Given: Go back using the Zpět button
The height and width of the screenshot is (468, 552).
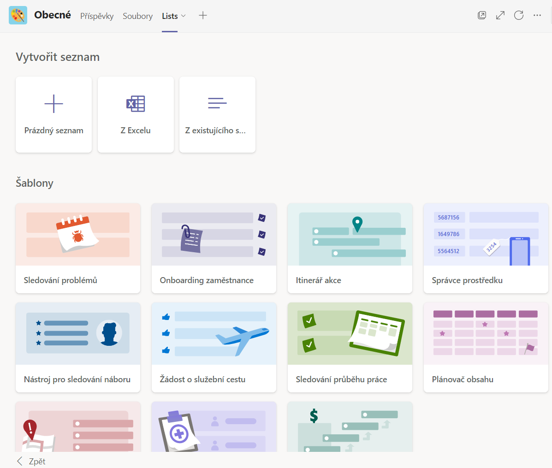Looking at the screenshot, I should 31,461.
